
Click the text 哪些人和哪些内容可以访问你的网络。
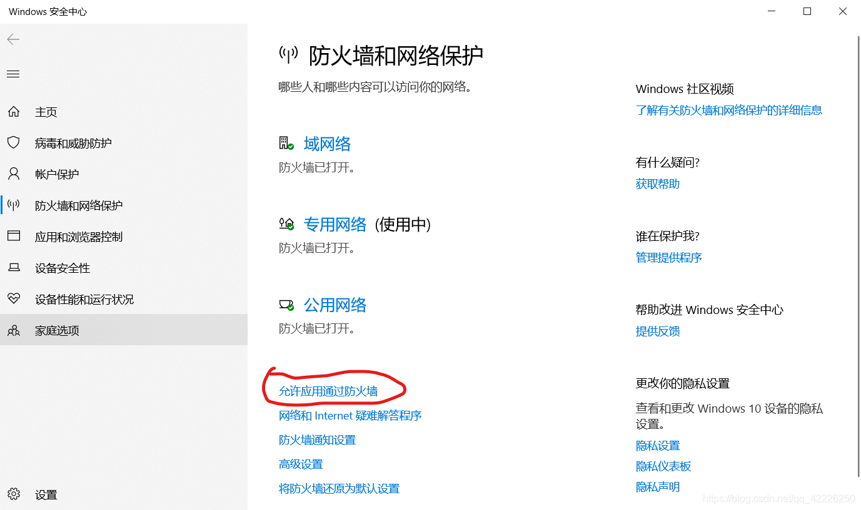point(375,87)
